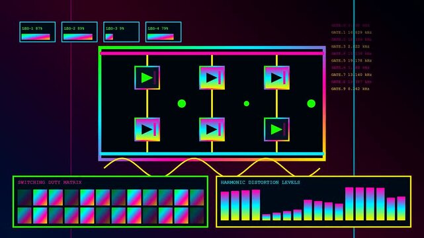This screenshot has width=424, height=238.
Task: Click the active green lower switch, third leg
Action: 276,130
